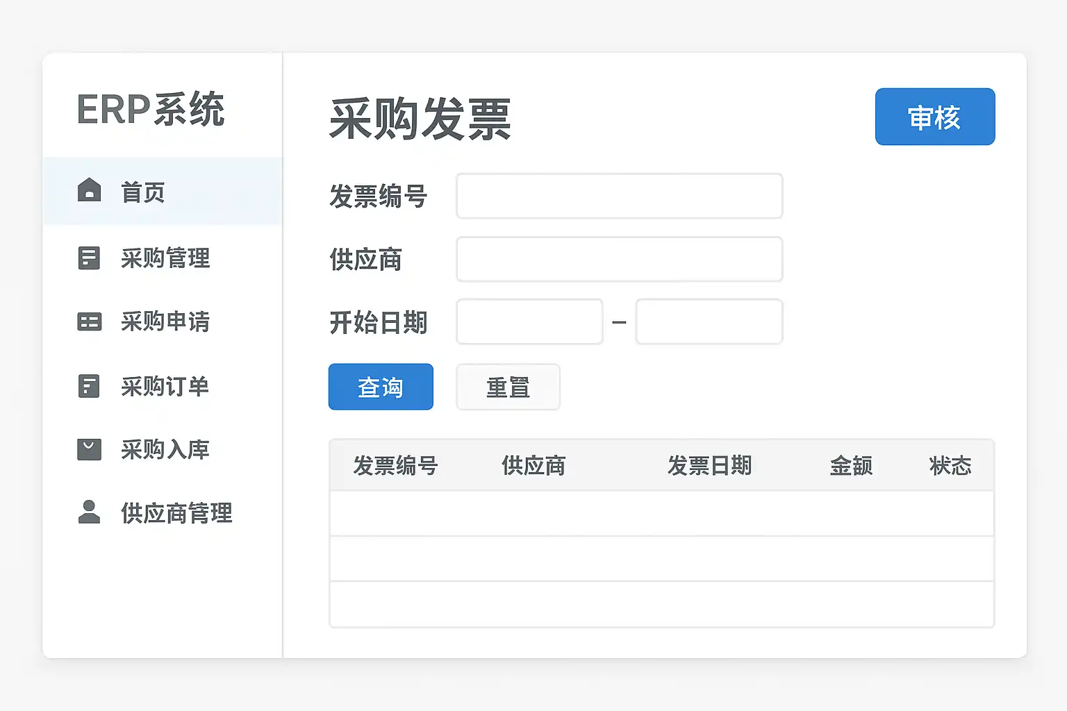The width and height of the screenshot is (1067, 711).
Task: Click the 金额 column header
Action: tap(851, 465)
